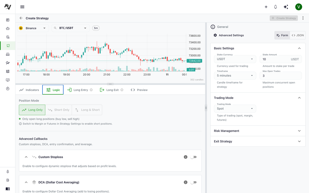Open the BTC/USDT pair dropdown
309x193 pixels.
tap(71, 28)
